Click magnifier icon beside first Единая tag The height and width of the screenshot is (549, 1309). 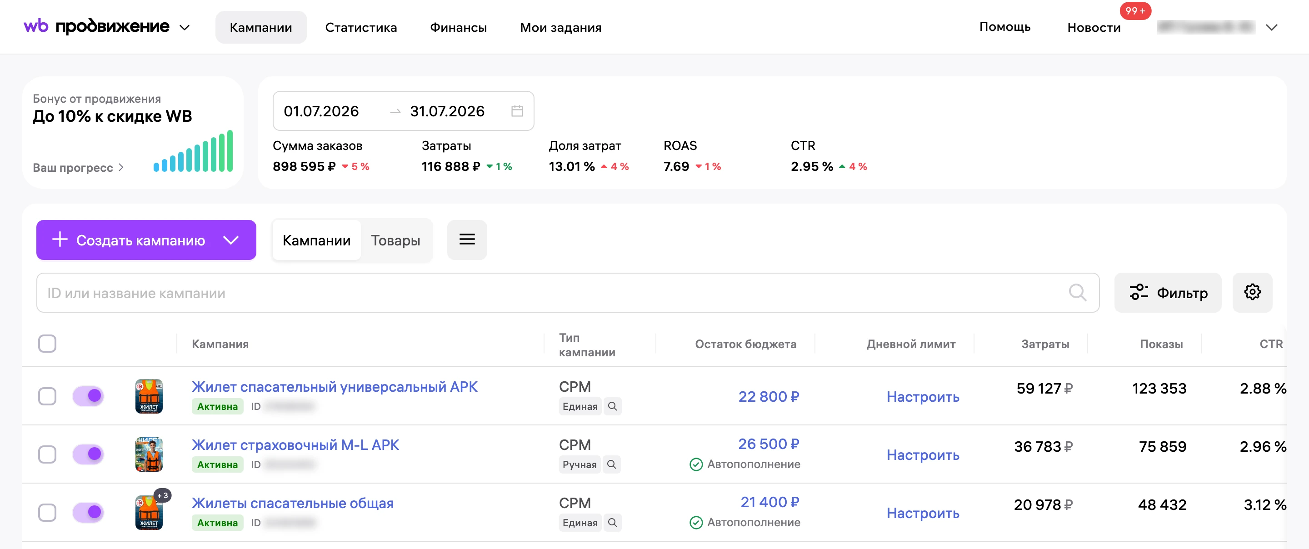(612, 406)
